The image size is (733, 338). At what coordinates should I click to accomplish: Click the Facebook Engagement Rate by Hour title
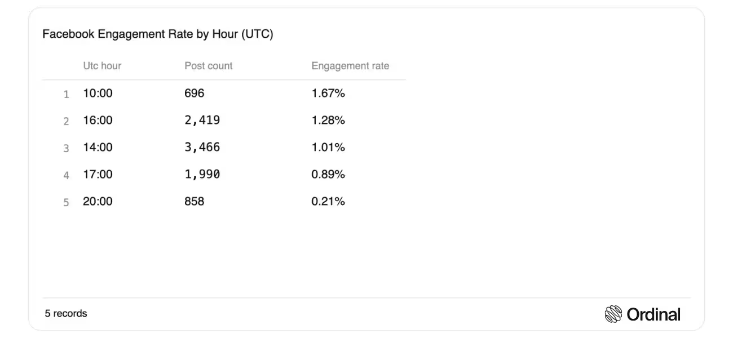click(158, 34)
